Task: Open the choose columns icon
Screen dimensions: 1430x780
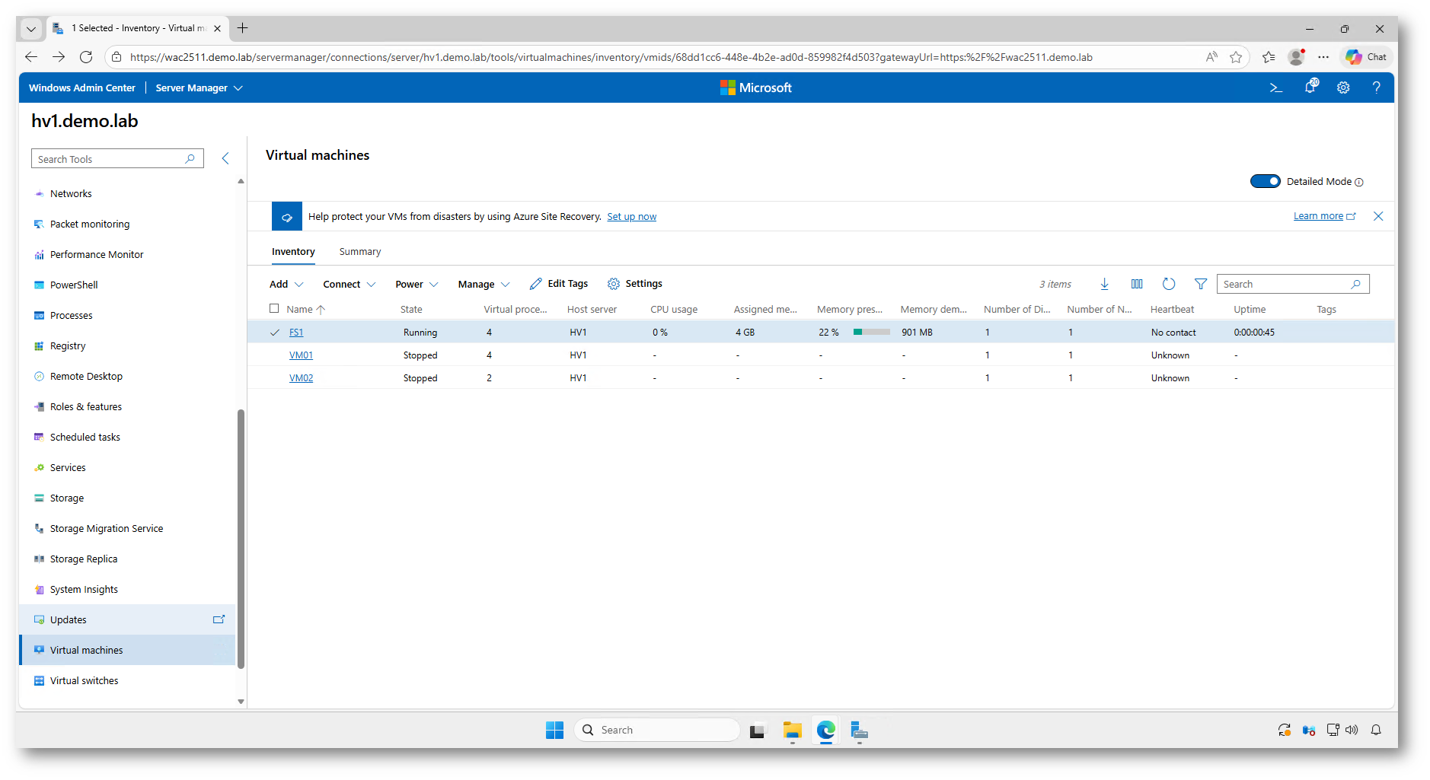Action: tap(1137, 284)
